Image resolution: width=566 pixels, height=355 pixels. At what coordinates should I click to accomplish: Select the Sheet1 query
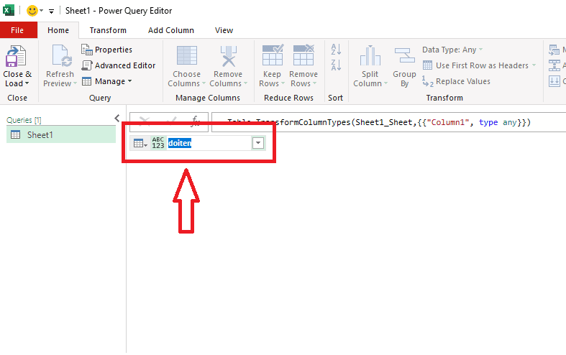click(61, 134)
